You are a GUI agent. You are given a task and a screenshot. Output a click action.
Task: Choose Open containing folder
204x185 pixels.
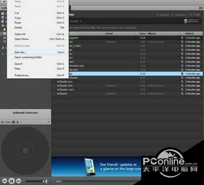pyautogui.click(x=38, y=57)
